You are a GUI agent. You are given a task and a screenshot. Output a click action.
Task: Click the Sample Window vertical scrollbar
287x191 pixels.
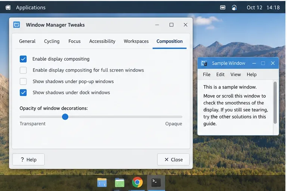(275, 103)
